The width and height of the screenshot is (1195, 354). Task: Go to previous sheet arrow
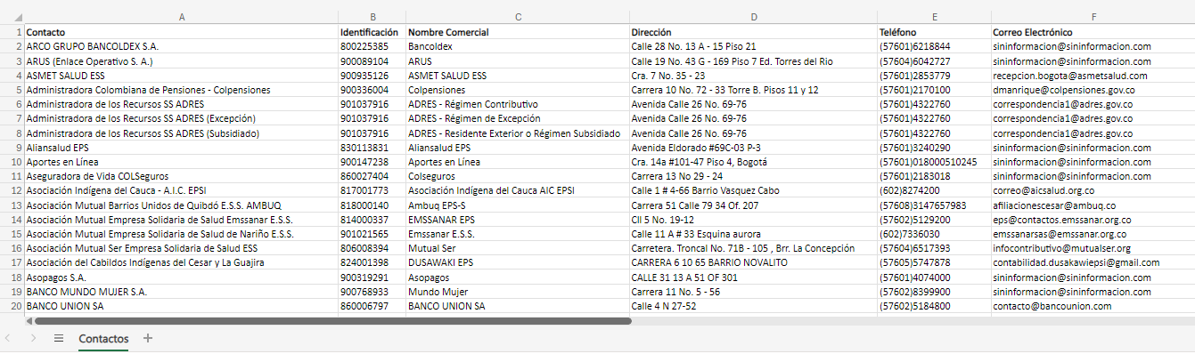coord(9,339)
